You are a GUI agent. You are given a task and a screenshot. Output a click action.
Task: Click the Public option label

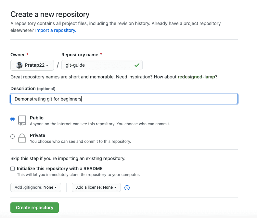point(37,118)
